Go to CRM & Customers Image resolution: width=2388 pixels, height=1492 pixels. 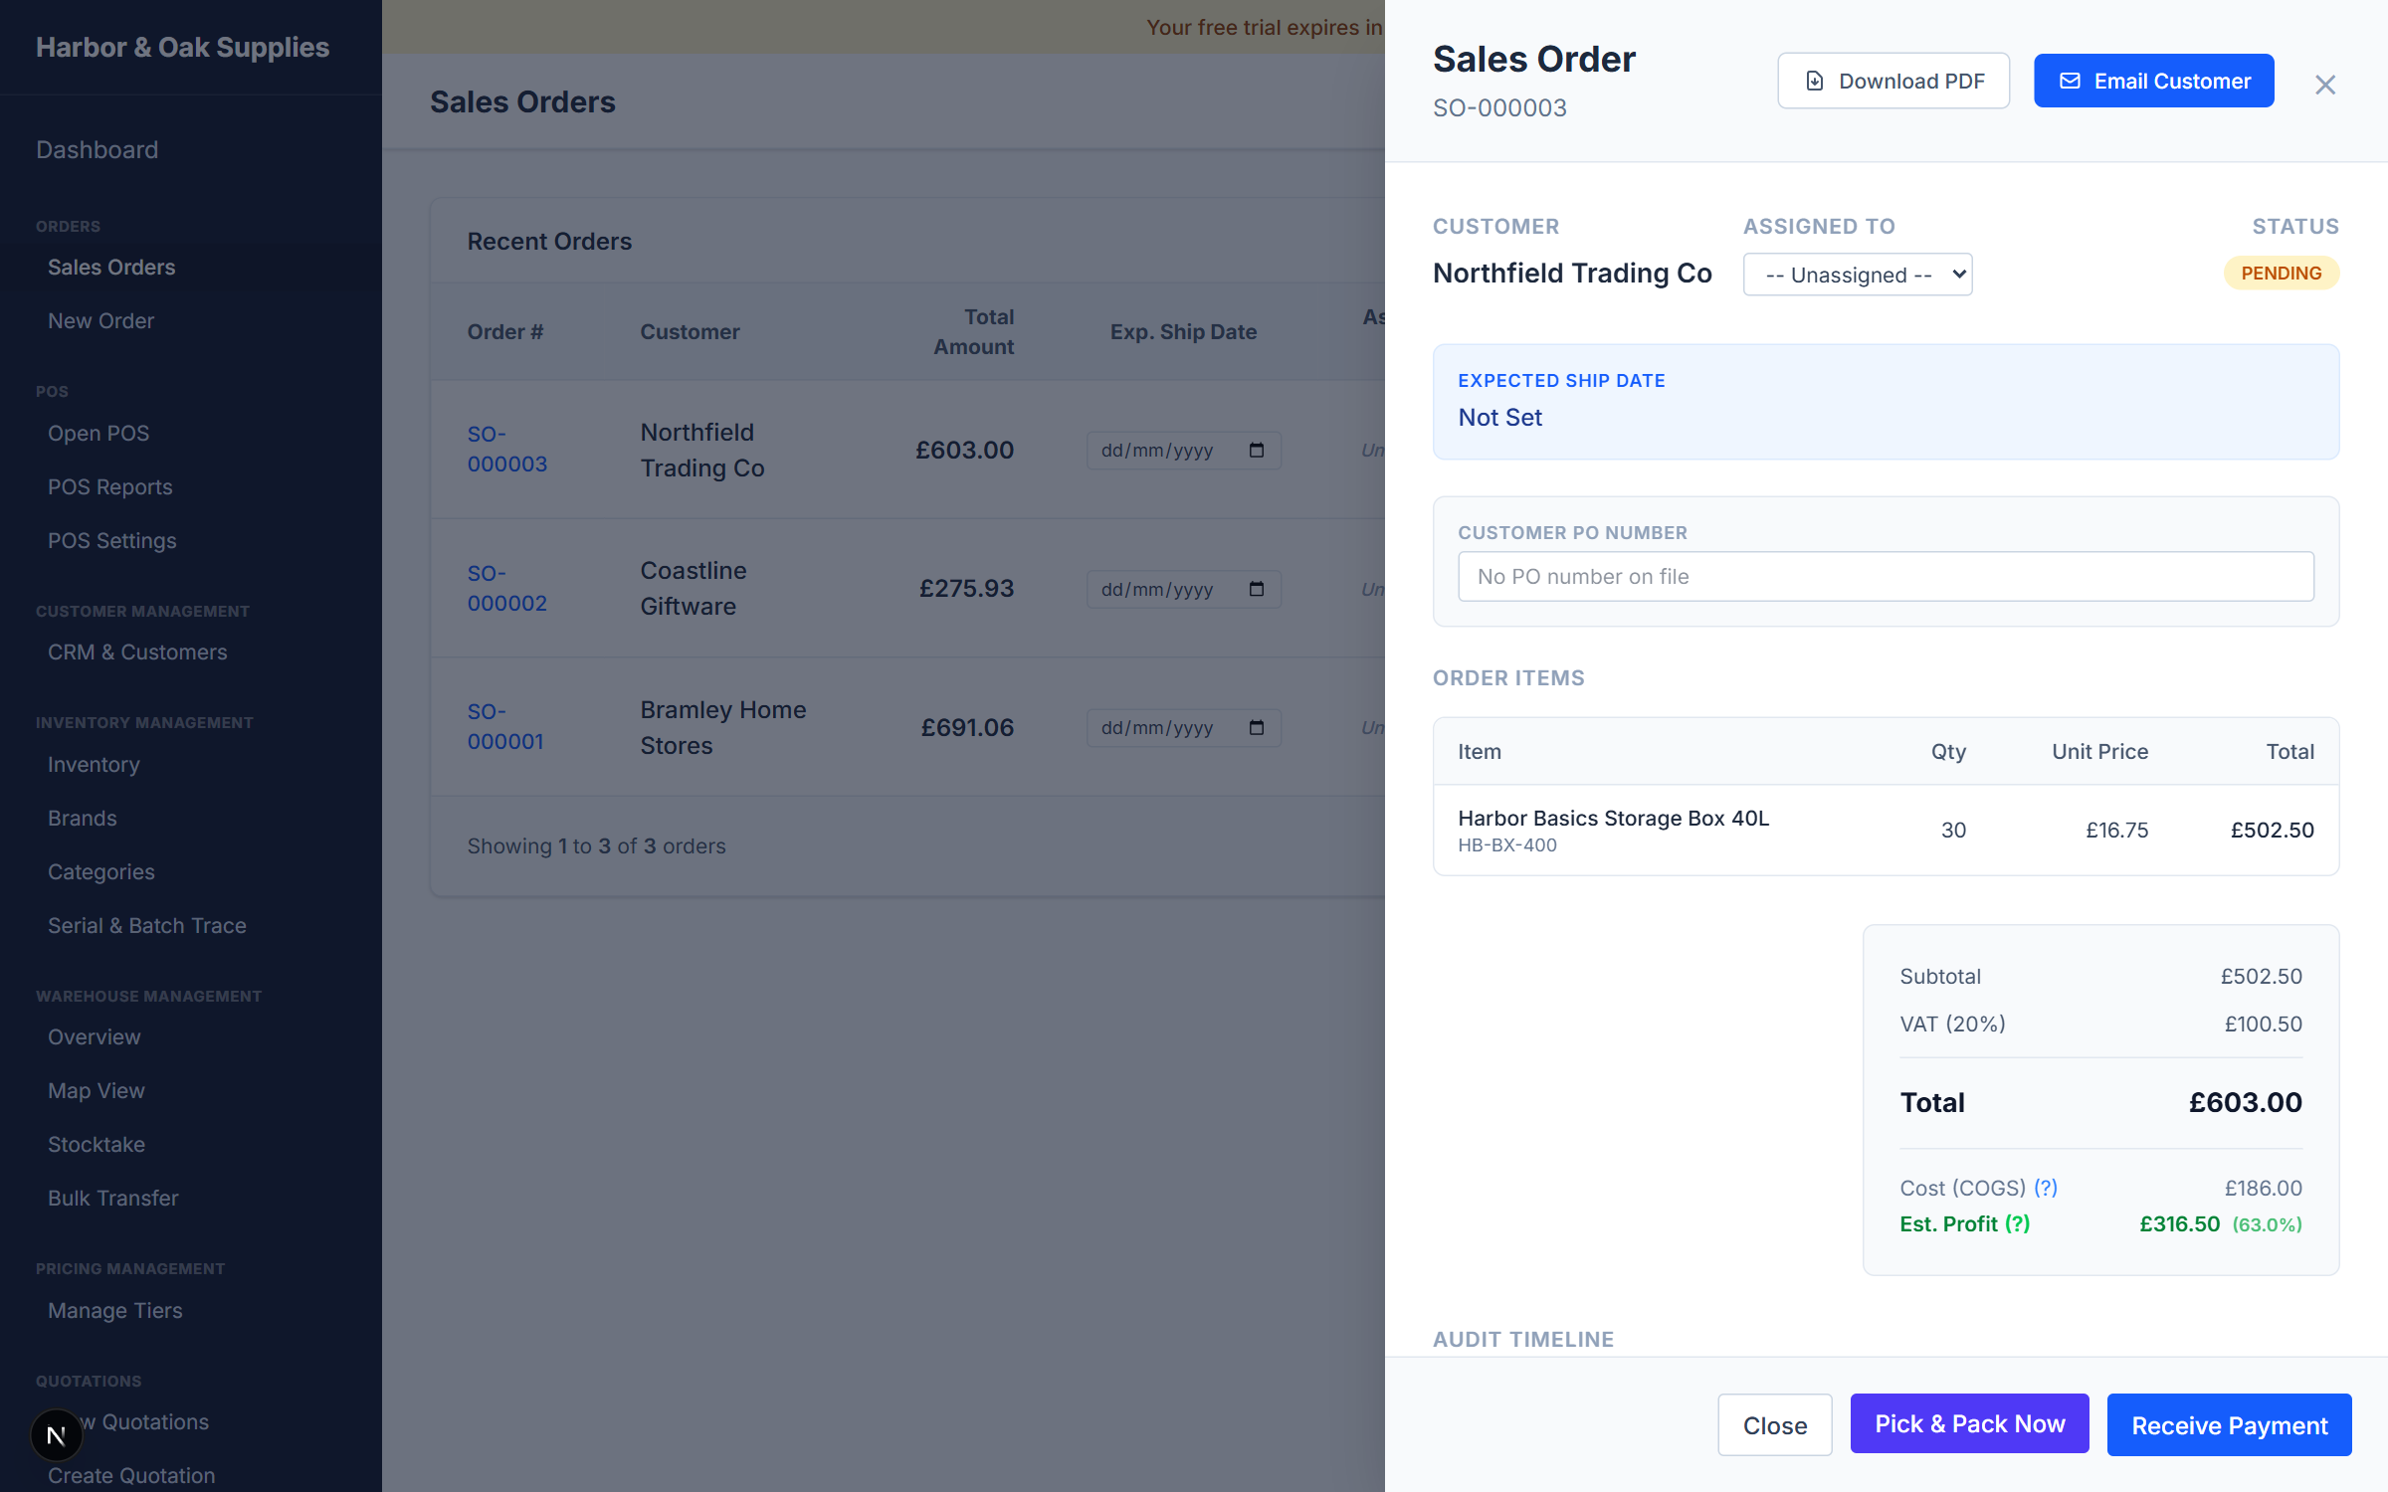click(137, 652)
